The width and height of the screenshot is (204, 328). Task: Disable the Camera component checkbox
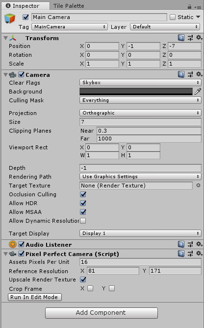pyautogui.click(x=21, y=74)
